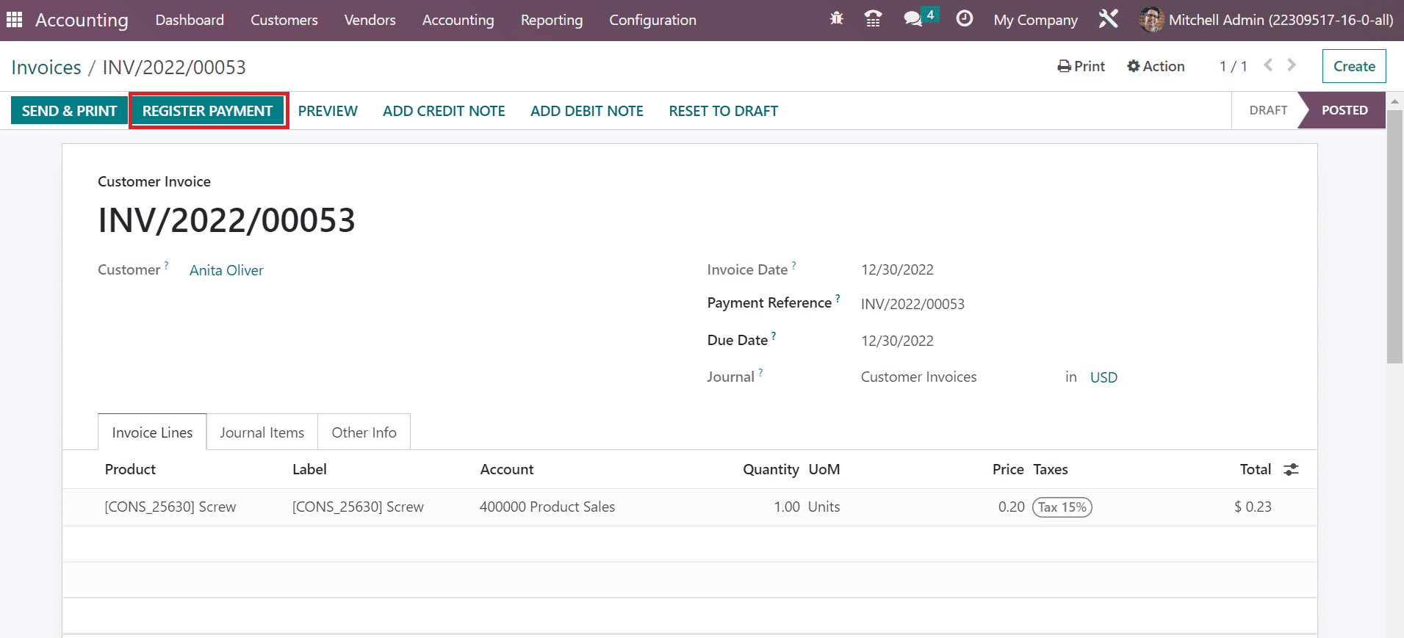Image resolution: width=1404 pixels, height=638 pixels.
Task: Switch to Other Info tab
Action: [x=364, y=432]
